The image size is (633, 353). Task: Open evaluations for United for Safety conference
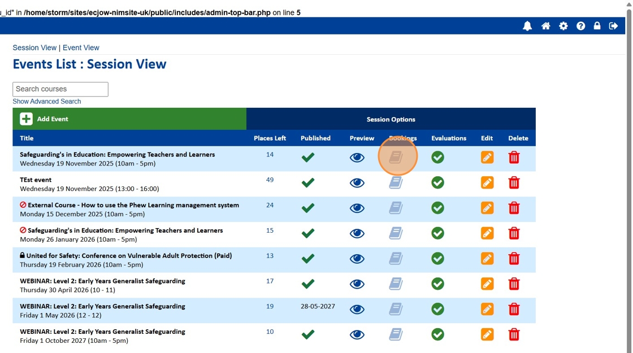click(x=437, y=259)
